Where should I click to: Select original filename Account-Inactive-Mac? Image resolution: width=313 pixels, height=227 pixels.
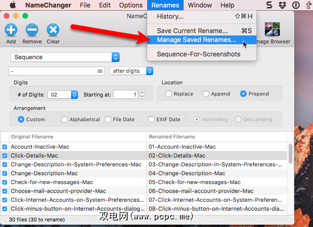coord(40,147)
